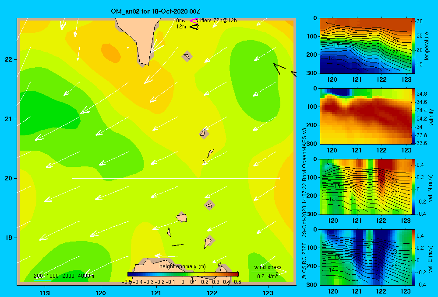
Task: Click the '33.6' tick on the salinity colorbar
Action: click(422, 143)
